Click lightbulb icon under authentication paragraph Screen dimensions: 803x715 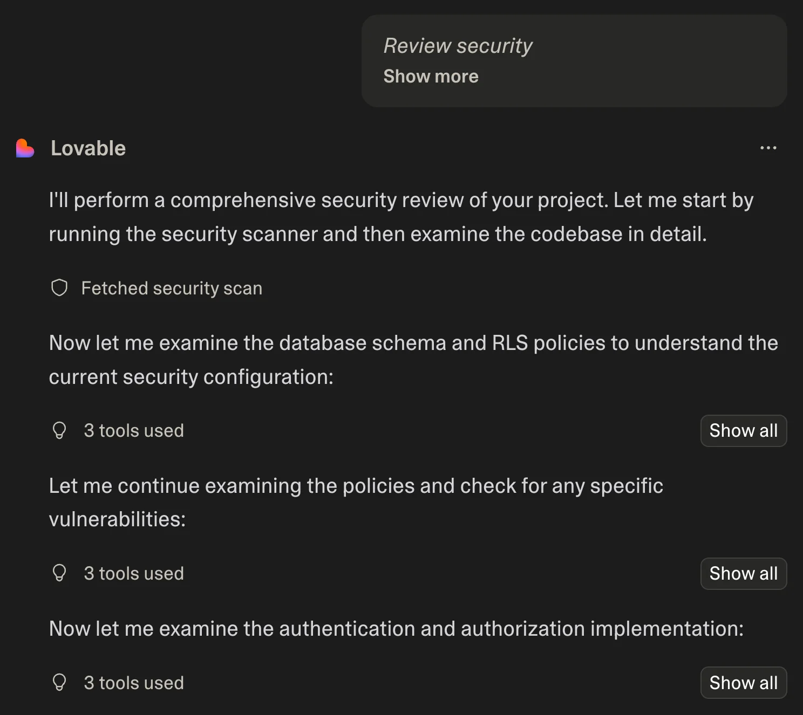(x=59, y=683)
